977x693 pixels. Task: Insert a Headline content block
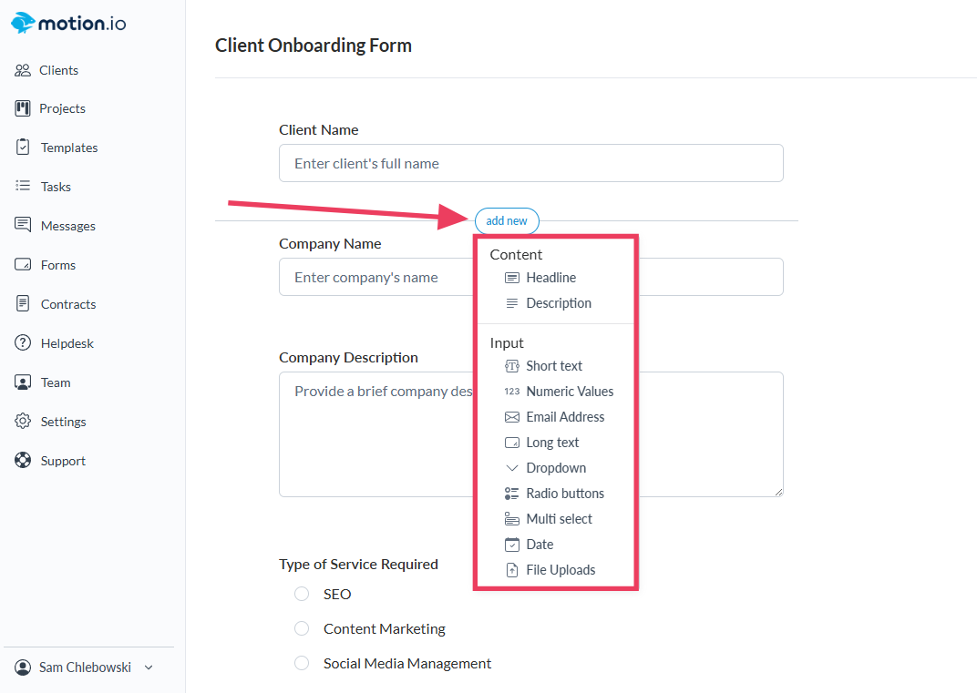550,278
